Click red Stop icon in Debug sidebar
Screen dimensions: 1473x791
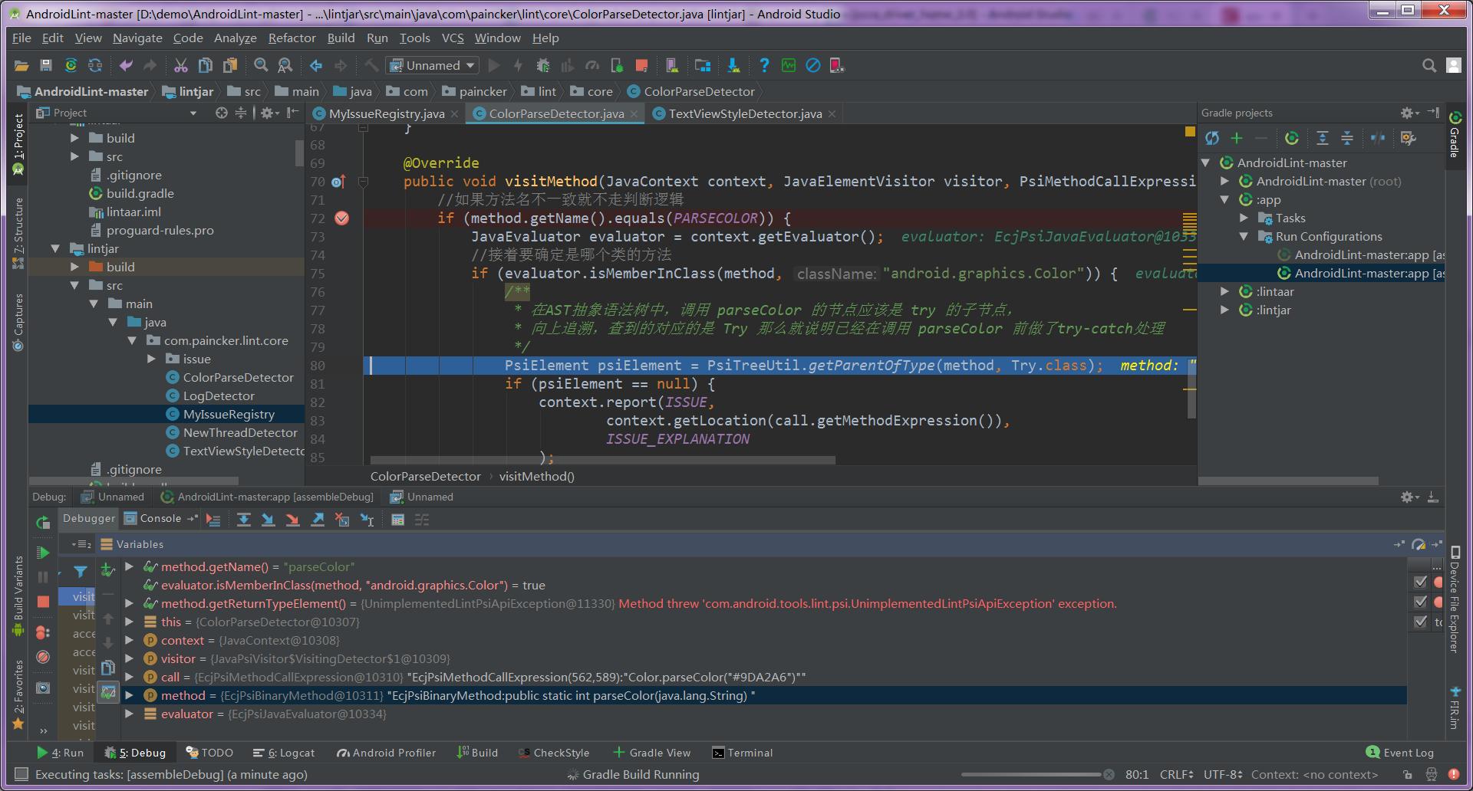(x=43, y=602)
